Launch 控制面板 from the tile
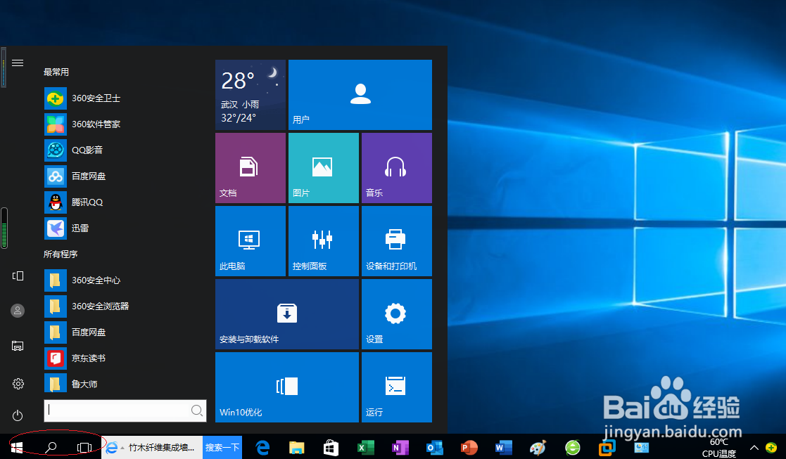 [x=323, y=241]
